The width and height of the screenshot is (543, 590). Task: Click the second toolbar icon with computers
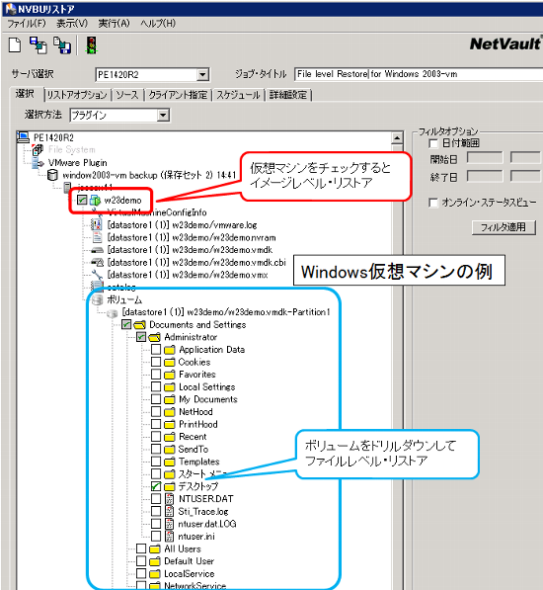click(x=38, y=45)
